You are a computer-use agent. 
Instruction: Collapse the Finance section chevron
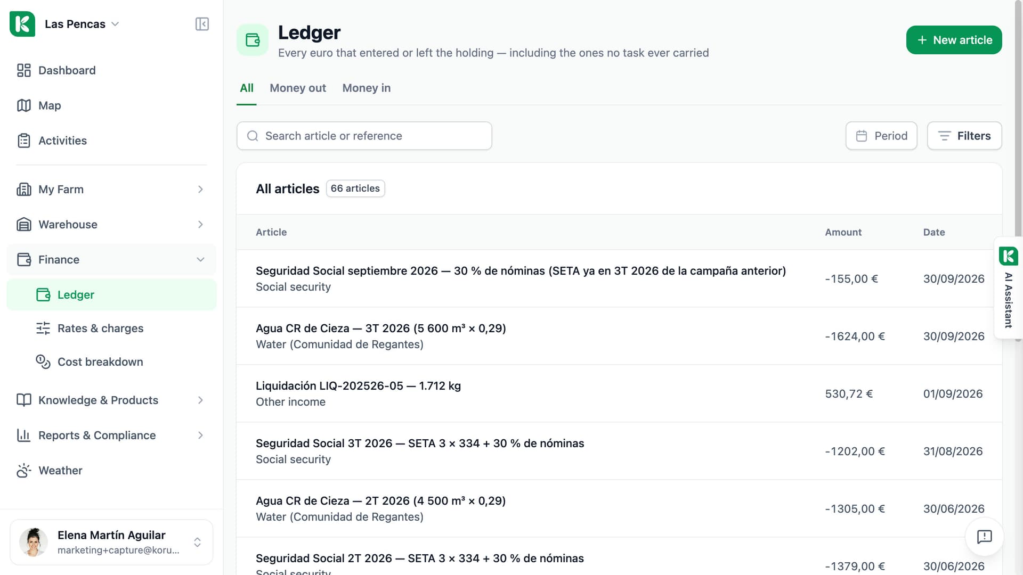(x=200, y=260)
